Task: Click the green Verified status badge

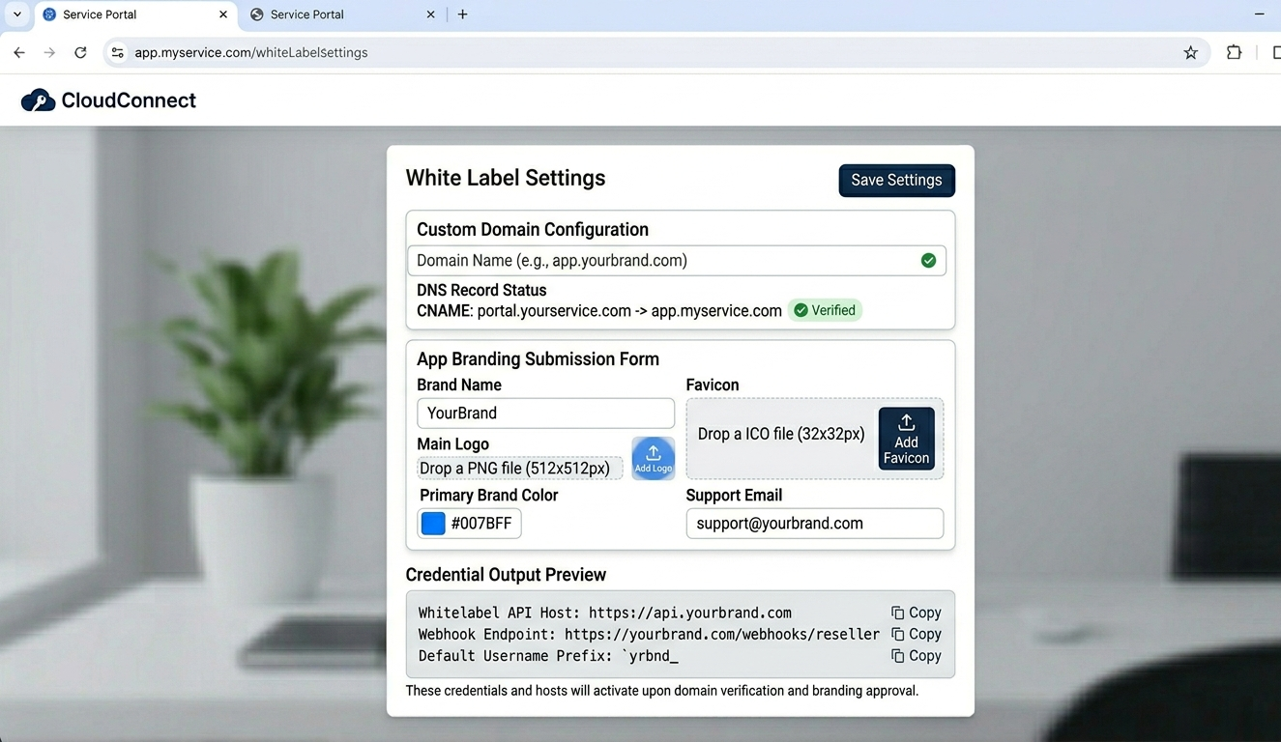Action: coord(825,310)
